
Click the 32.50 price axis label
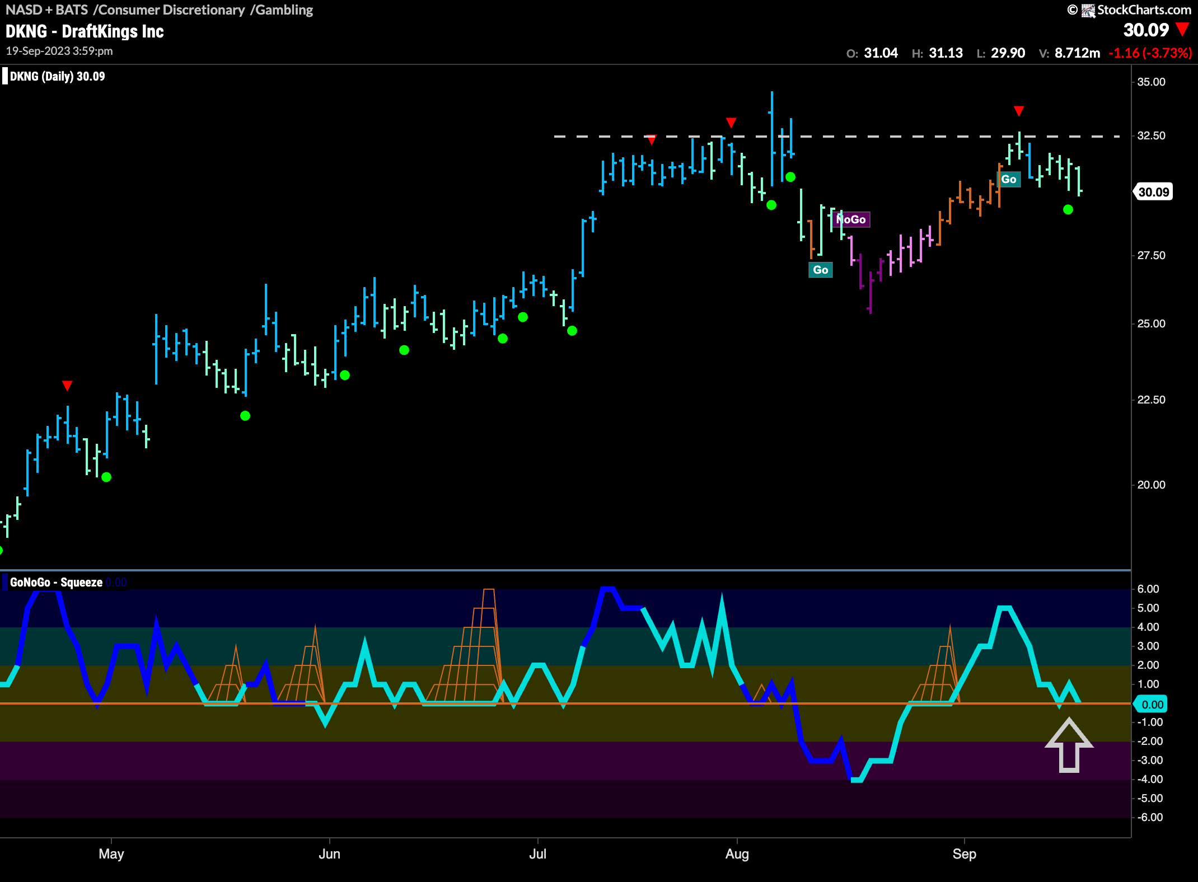(1151, 136)
